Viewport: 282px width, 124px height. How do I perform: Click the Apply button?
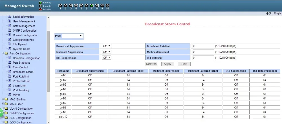(x=168, y=64)
